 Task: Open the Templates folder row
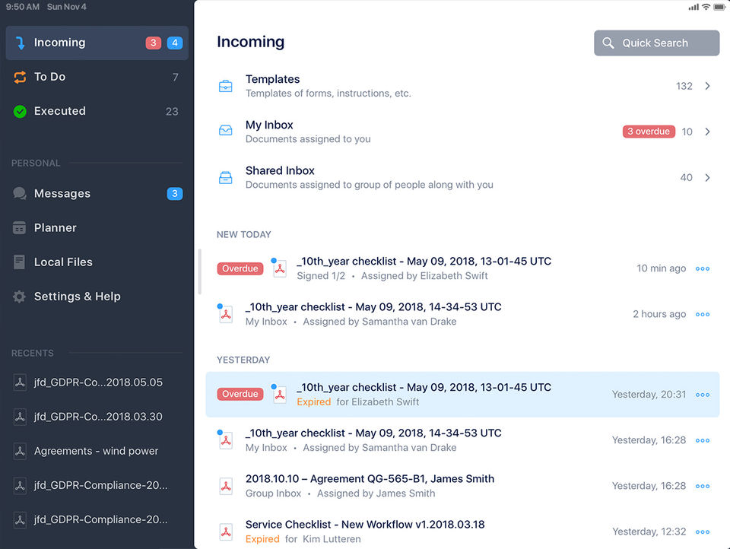tap(463, 86)
